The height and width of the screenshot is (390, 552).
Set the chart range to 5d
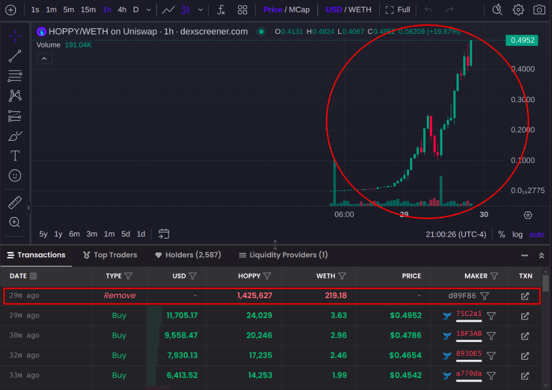(126, 234)
